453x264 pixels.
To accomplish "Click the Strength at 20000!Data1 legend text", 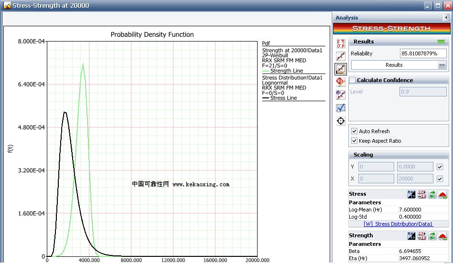I will (x=292, y=50).
